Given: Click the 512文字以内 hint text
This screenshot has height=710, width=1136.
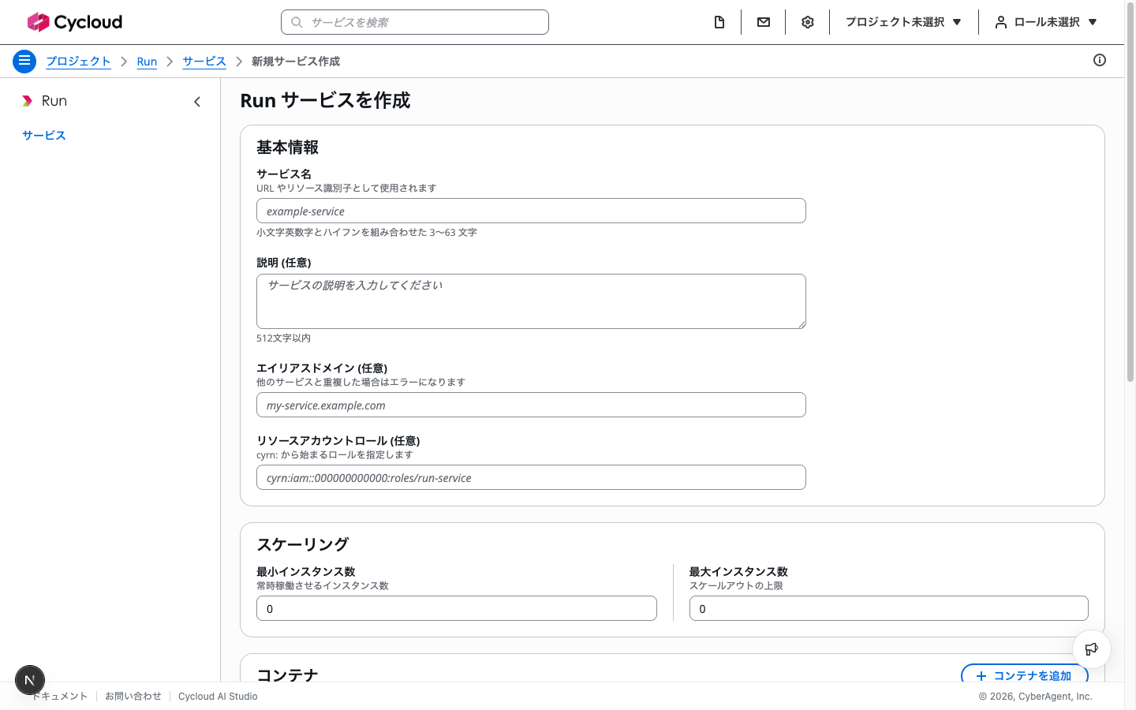Looking at the screenshot, I should (283, 338).
